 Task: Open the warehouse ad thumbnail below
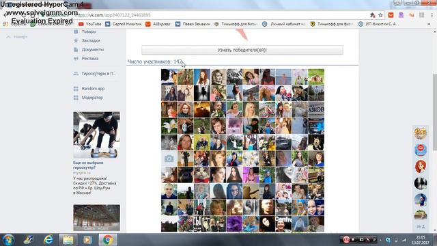(x=96, y=218)
